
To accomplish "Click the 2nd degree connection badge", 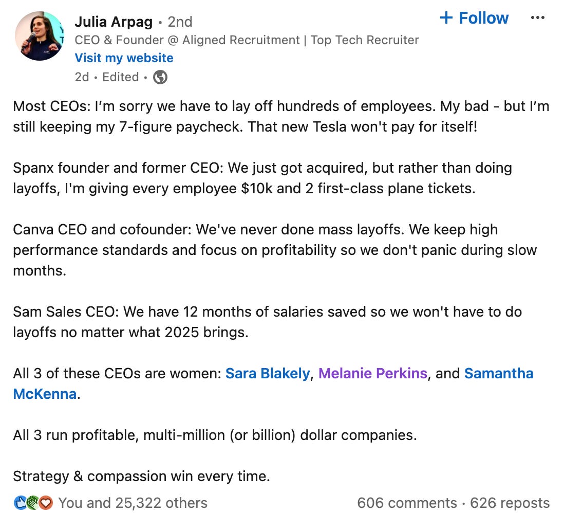I will pyautogui.click(x=180, y=22).
